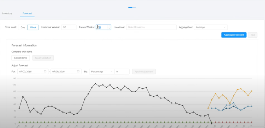The width and height of the screenshot is (265, 128).
Task: Open calendar icon for start date
Action: (x=45, y=71)
